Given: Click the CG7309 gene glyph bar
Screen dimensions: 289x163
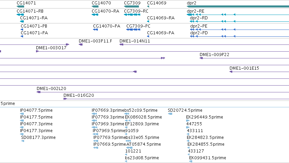Looking at the screenshot, I should [131, 6].
